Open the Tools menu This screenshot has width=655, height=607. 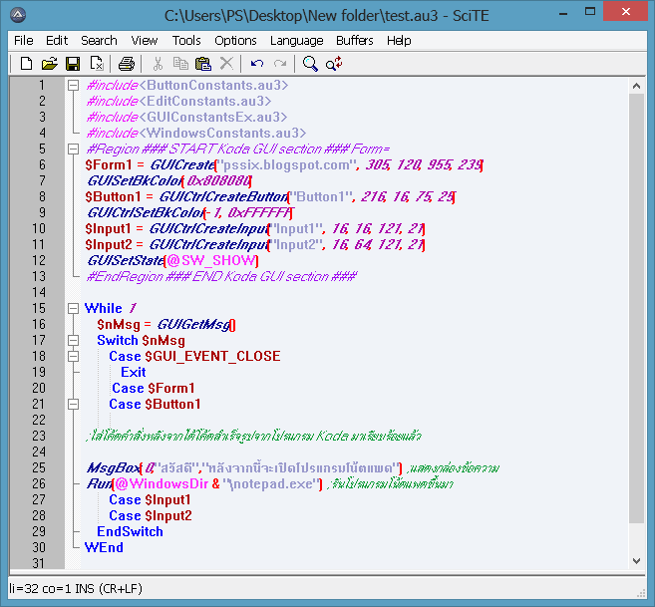click(x=186, y=41)
